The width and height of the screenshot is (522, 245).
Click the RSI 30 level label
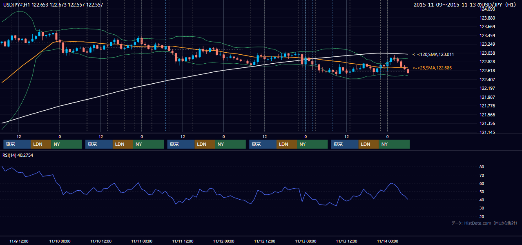pyautogui.click(x=482, y=208)
